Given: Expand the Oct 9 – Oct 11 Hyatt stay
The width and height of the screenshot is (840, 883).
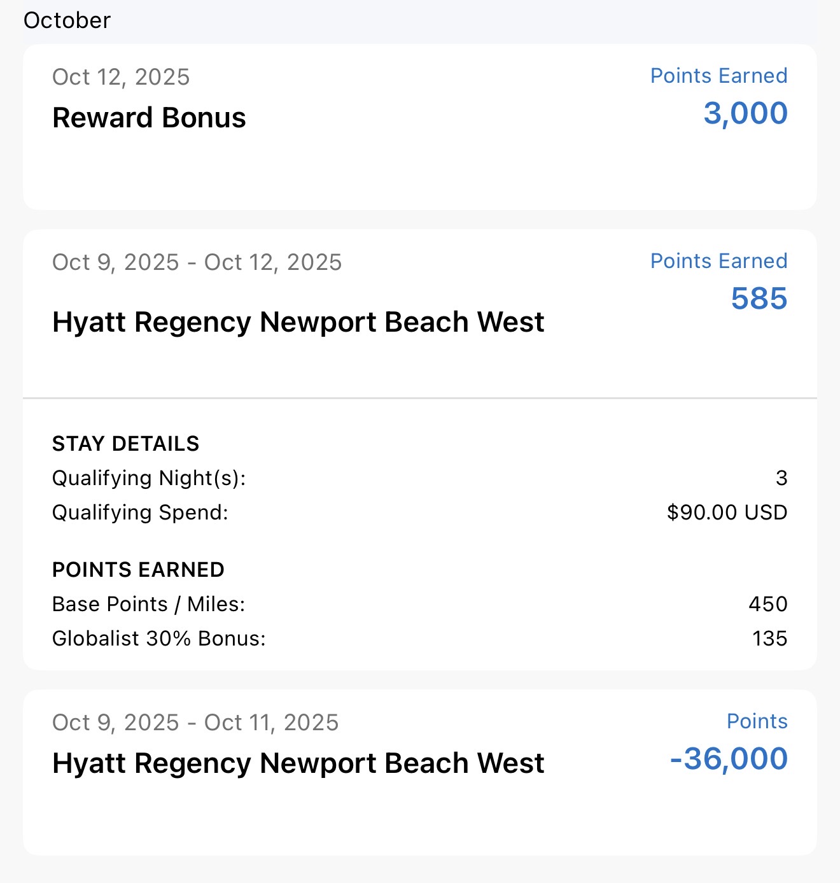Looking at the screenshot, I should (x=298, y=763).
